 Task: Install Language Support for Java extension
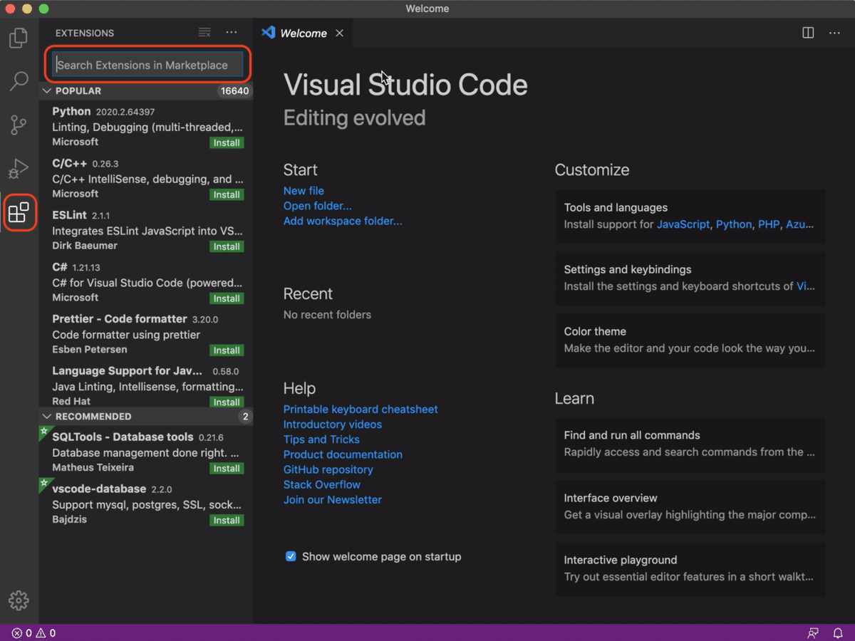point(227,402)
